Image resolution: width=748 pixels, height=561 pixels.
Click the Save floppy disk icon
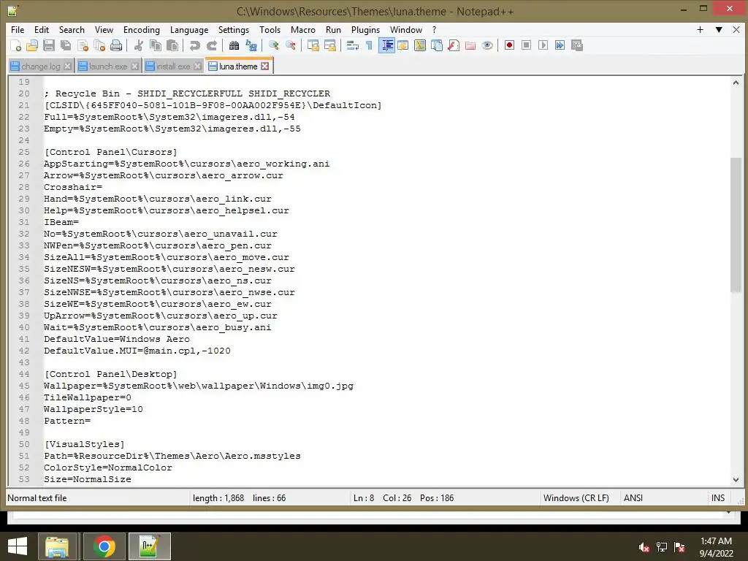tap(49, 45)
